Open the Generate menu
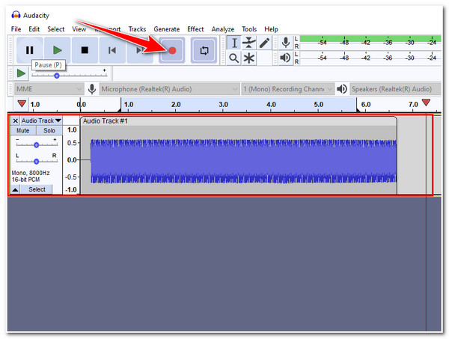The image size is (449, 339). pos(167,29)
